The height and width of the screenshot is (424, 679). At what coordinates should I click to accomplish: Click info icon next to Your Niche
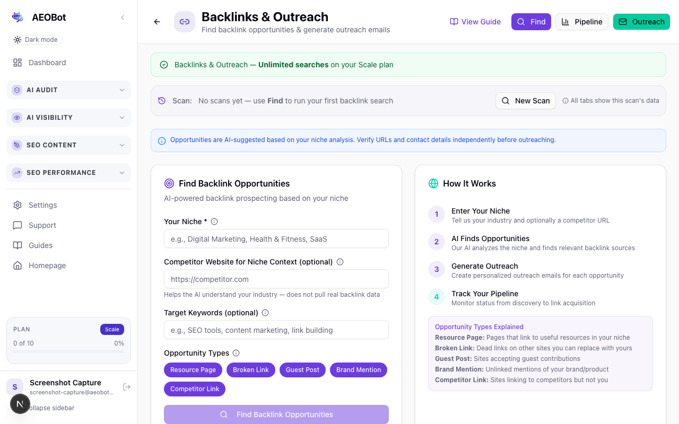click(x=214, y=222)
